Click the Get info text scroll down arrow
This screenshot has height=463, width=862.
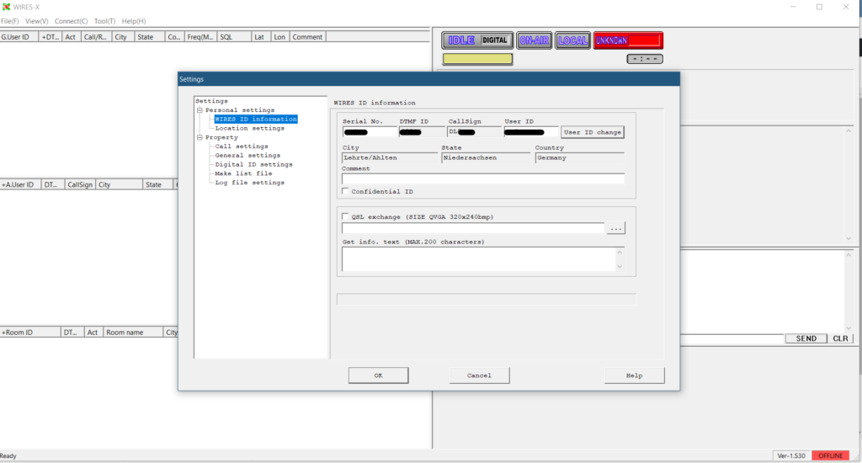tap(620, 266)
